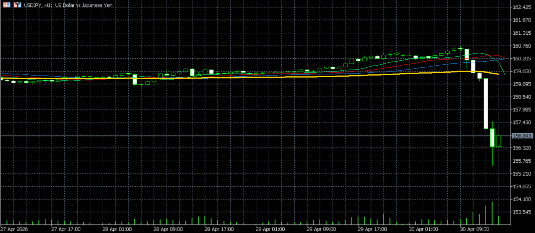Select the largest white bearish candle body

[486, 104]
